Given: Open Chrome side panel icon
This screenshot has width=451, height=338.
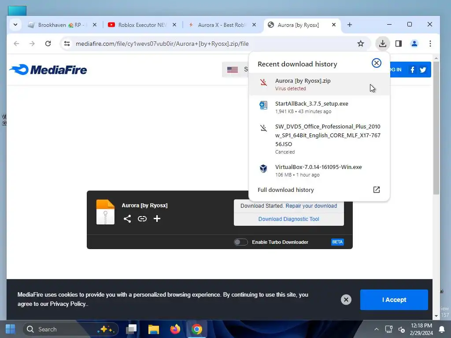Looking at the screenshot, I should [398, 44].
